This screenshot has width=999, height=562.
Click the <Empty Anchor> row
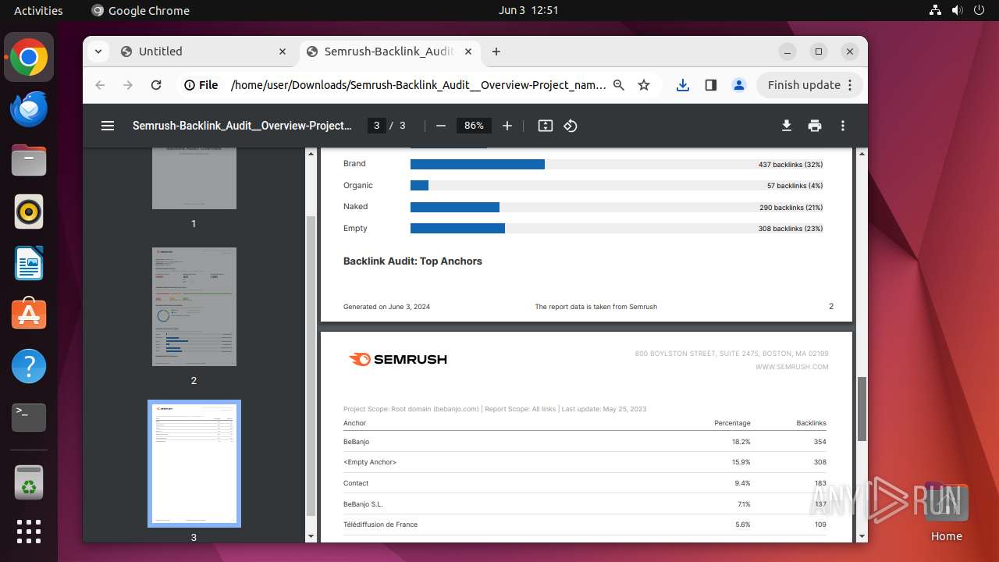click(x=585, y=462)
